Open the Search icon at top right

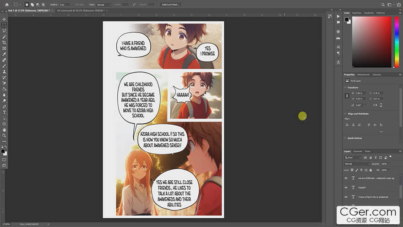383,4
